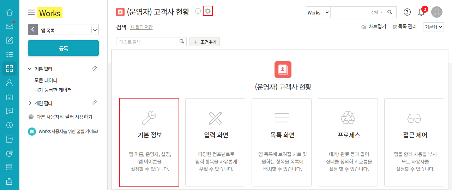Image resolution: width=452 pixels, height=190 pixels.
Task: Open the 앱 목록 dropdown
Action: tap(95, 30)
